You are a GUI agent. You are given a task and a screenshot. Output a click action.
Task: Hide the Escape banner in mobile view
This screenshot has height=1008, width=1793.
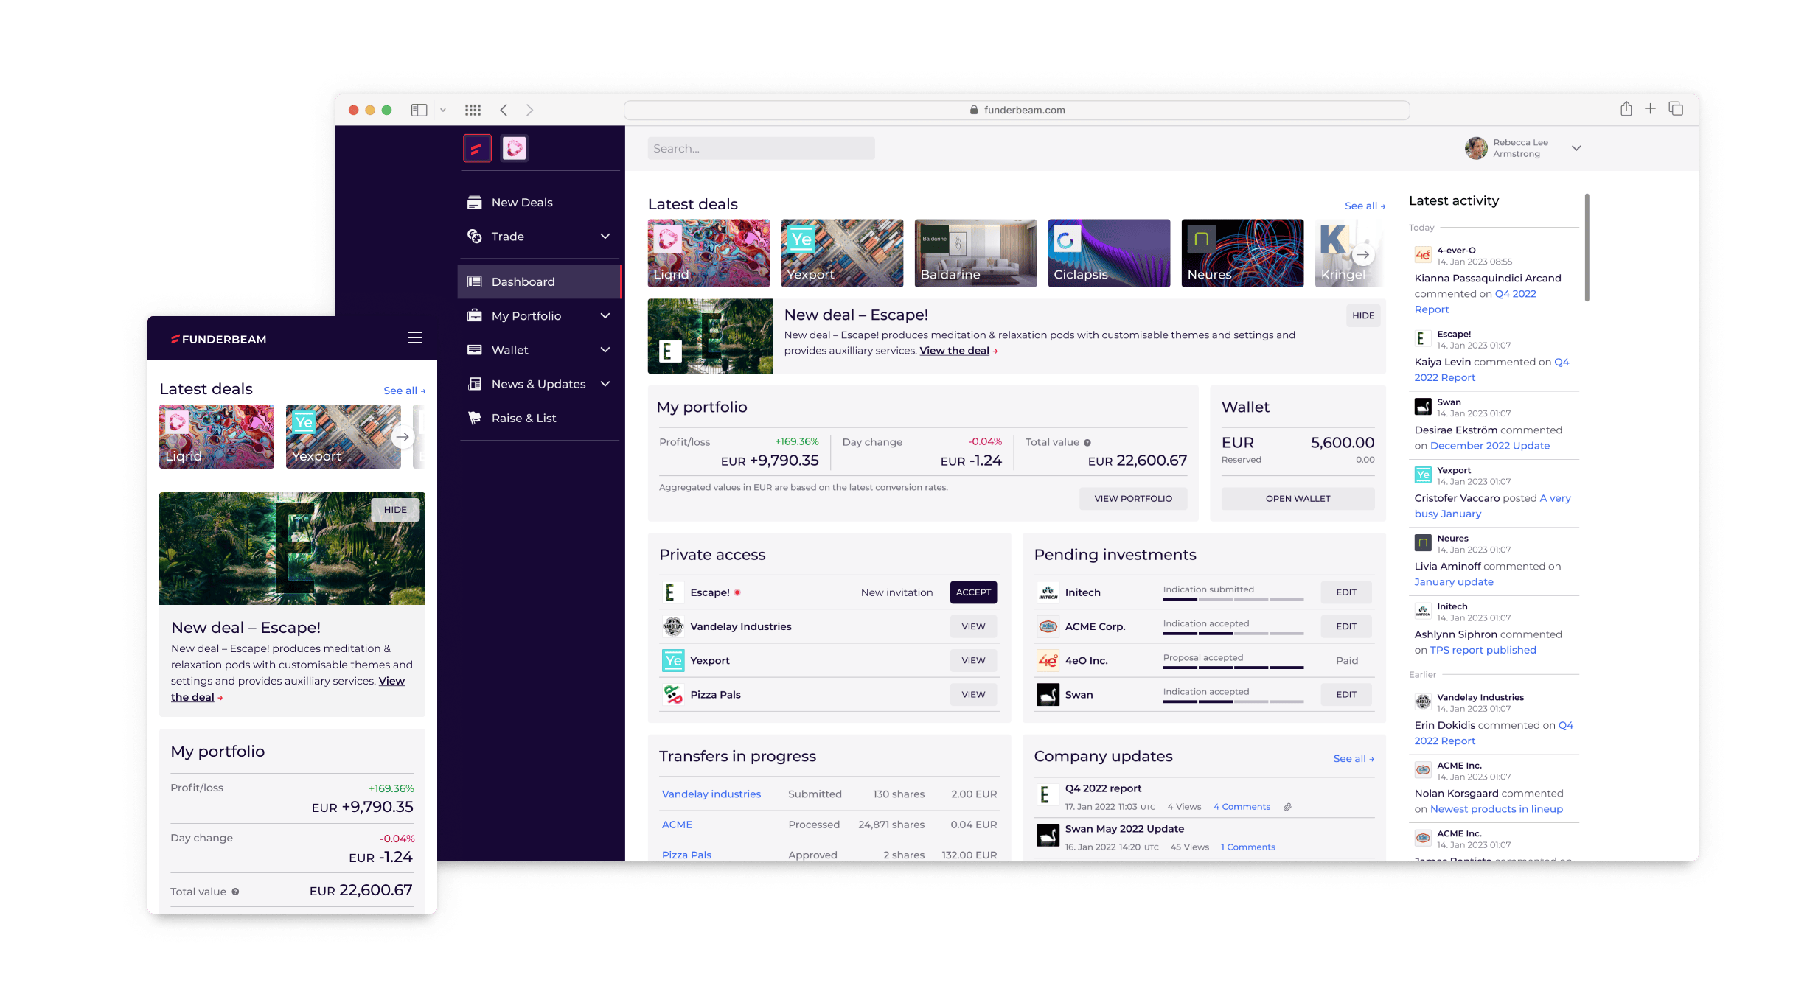(x=395, y=510)
